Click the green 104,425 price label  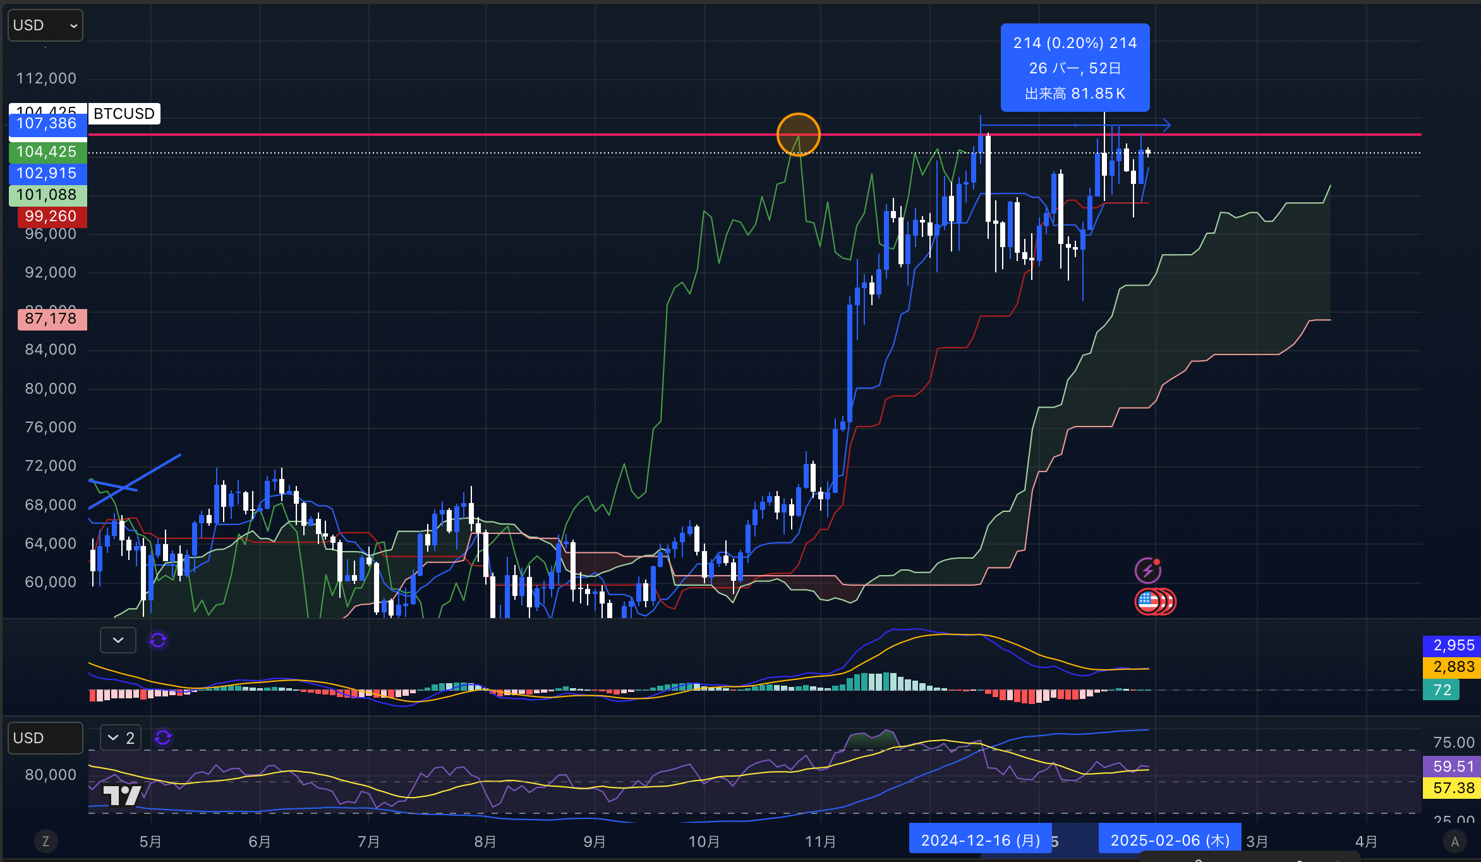click(x=47, y=152)
